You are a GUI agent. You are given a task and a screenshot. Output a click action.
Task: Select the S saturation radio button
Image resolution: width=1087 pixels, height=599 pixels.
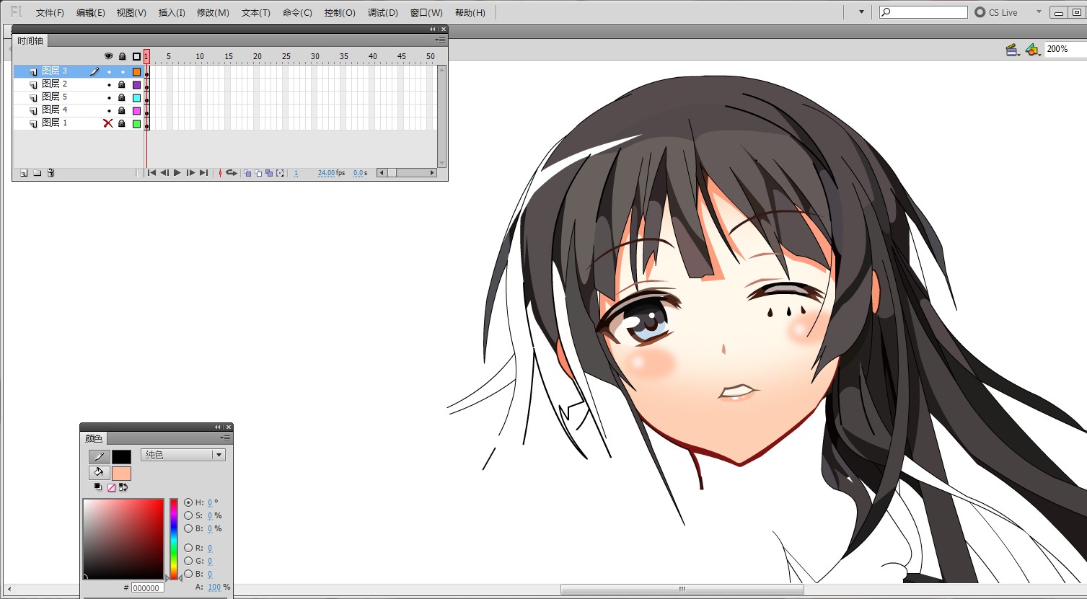tap(188, 515)
